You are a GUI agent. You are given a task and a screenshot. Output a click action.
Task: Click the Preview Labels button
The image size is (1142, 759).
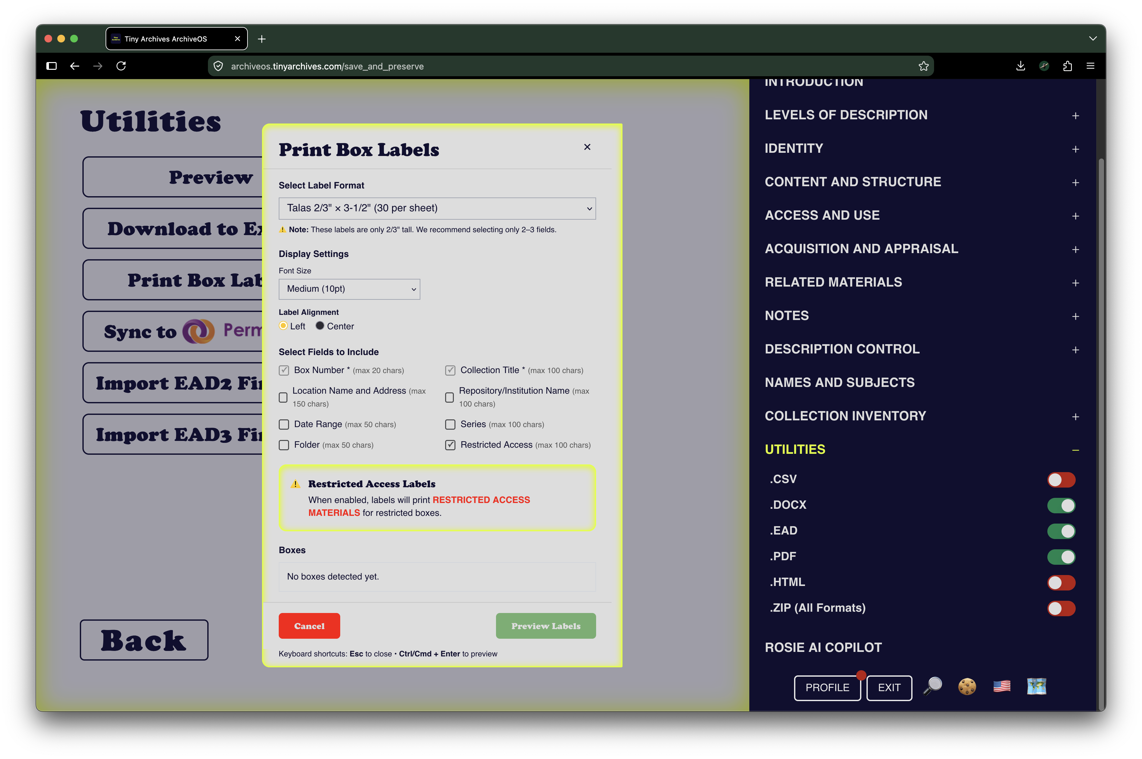coord(545,626)
